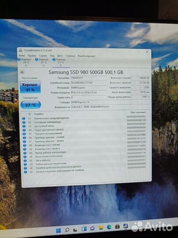Open Task View from the taskbar
The width and height of the screenshot is (178, 238).
tap(75, 230)
